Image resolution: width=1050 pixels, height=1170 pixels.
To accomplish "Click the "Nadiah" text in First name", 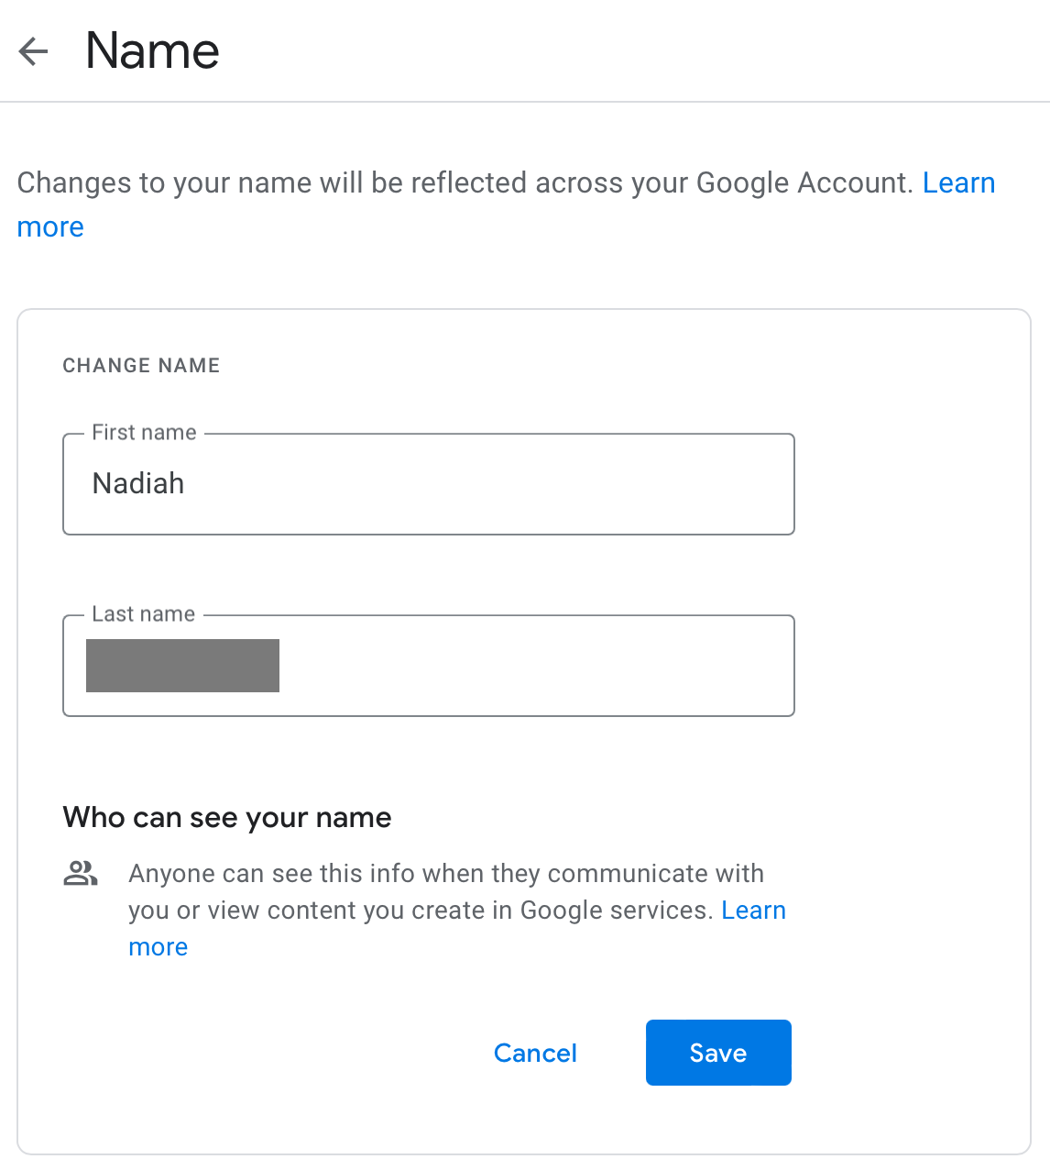I will click(x=138, y=483).
